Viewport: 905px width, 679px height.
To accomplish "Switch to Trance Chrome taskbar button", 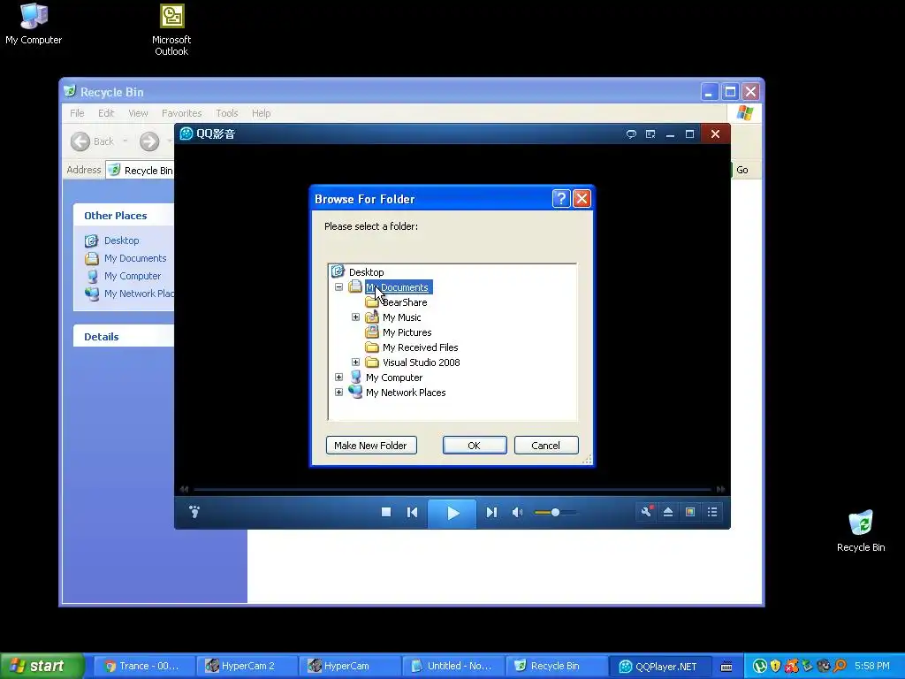I will 144,666.
